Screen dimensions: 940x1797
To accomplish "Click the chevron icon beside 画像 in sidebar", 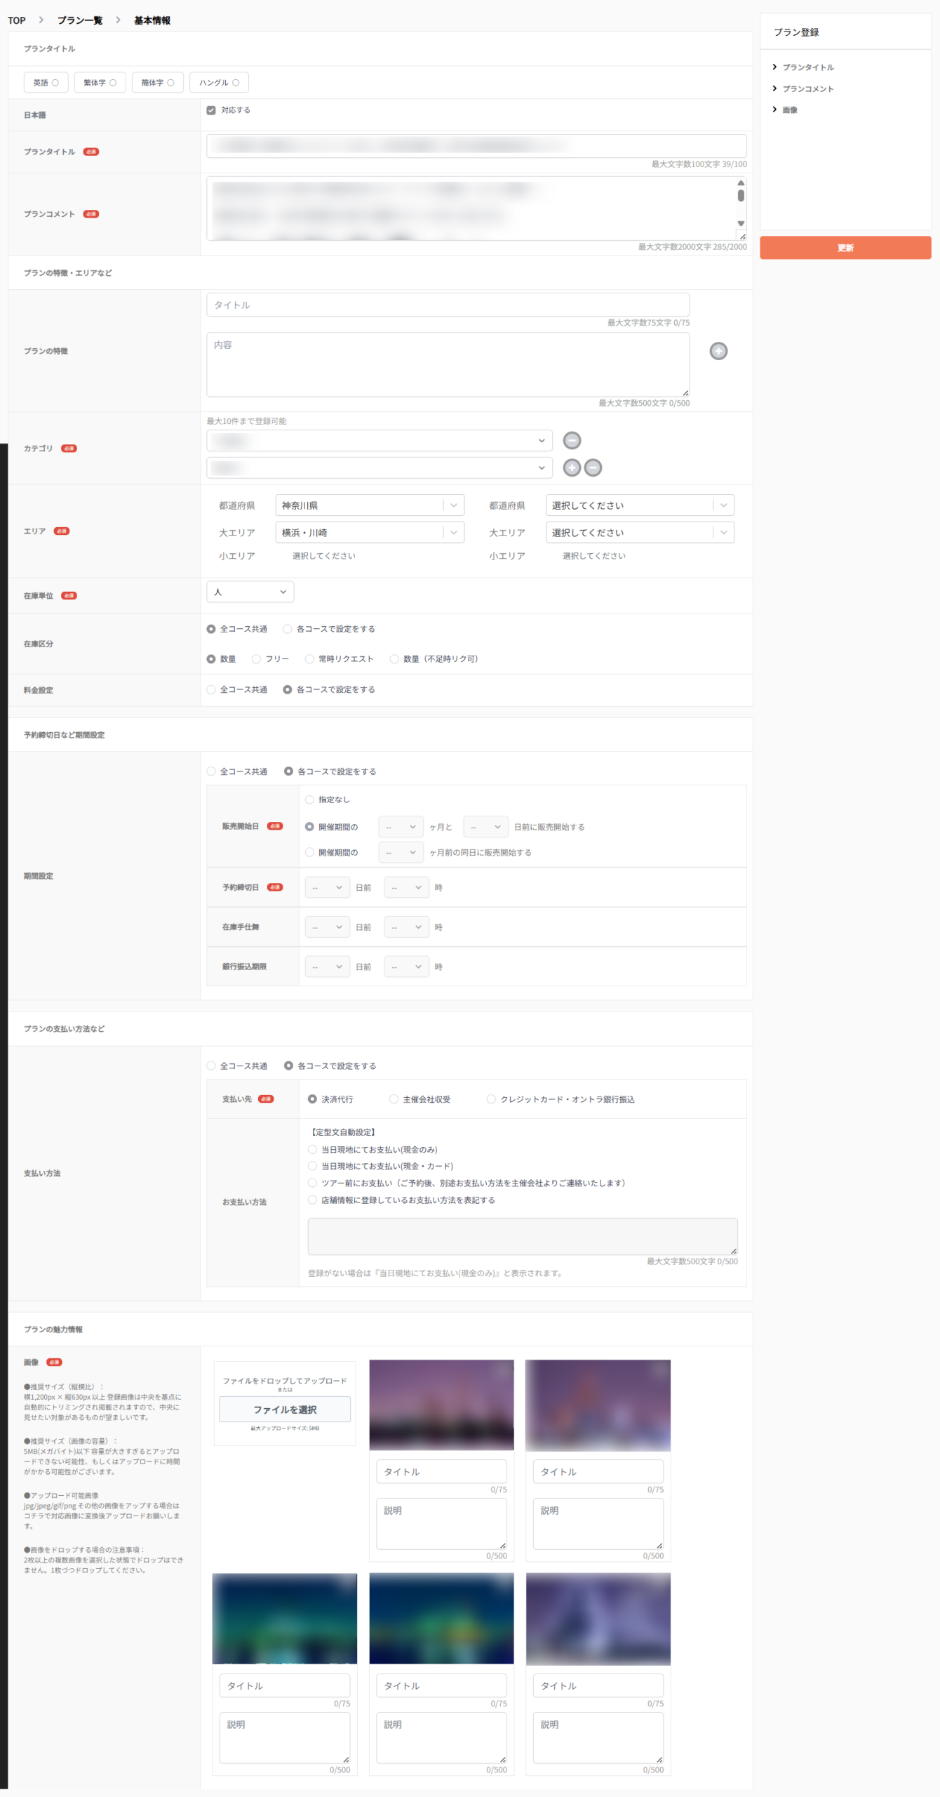I will pyautogui.click(x=774, y=110).
